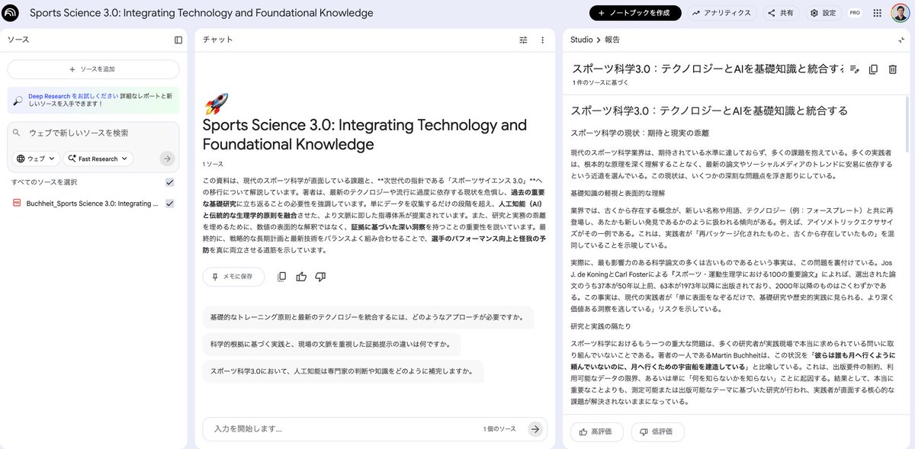Select suggested question about 科学的根拠に基づく実践

[x=332, y=344]
